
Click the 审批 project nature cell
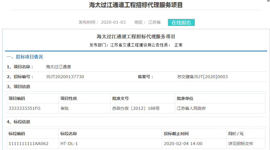[64, 108]
